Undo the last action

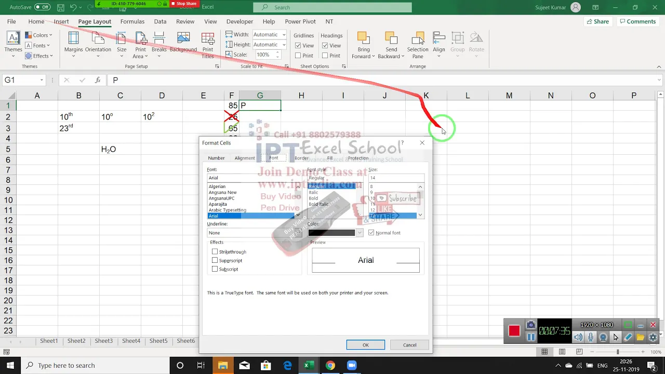pos(73,7)
